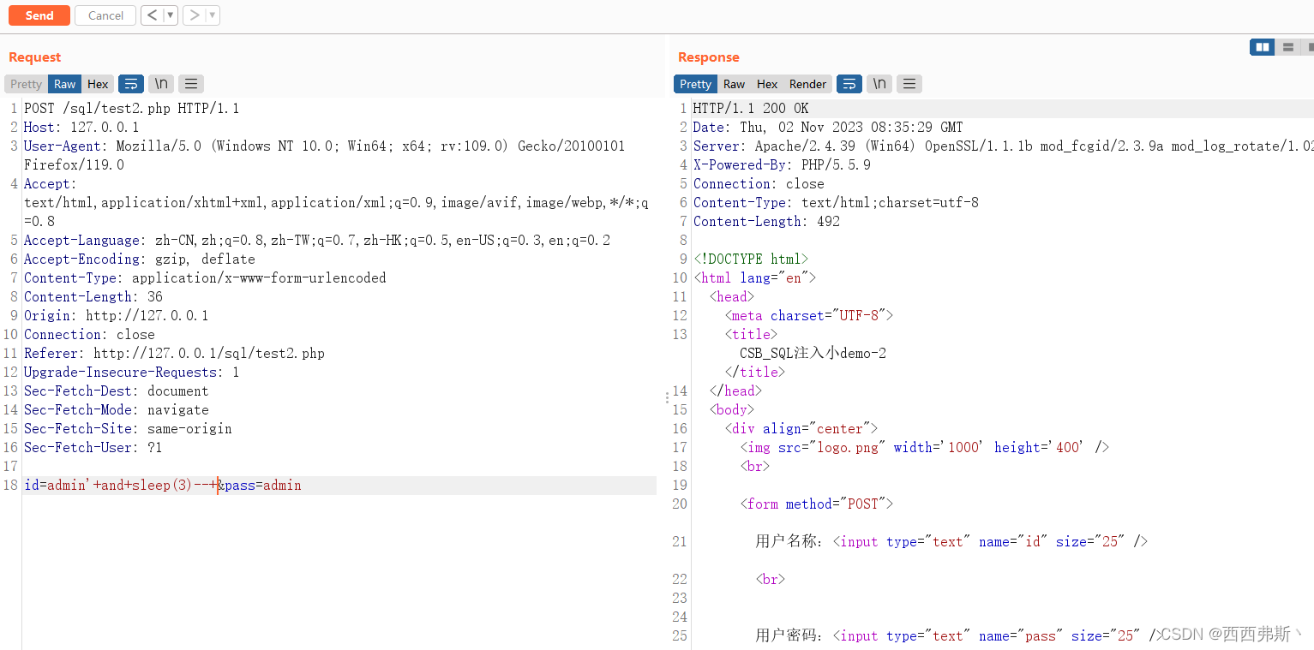Screen dimensions: 1314x650
Task: Click the Referer header URL line
Action: (174, 354)
